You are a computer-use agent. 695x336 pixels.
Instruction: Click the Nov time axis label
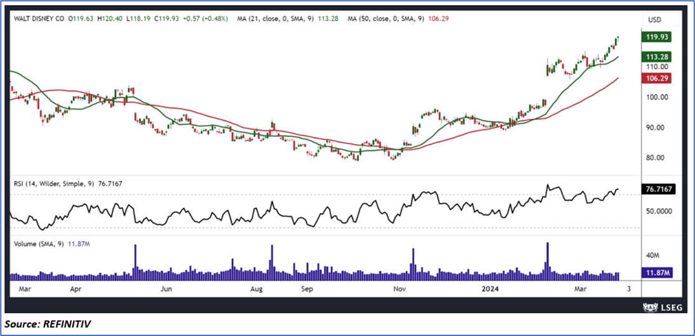coord(400,289)
